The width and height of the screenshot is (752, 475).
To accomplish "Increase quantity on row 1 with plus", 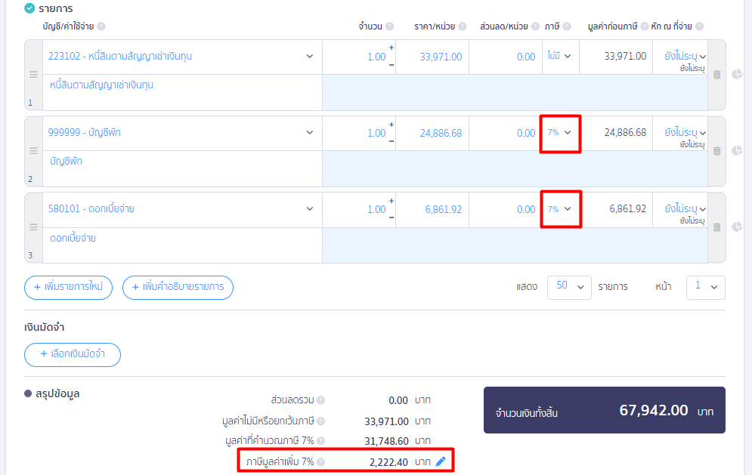I will [x=391, y=48].
